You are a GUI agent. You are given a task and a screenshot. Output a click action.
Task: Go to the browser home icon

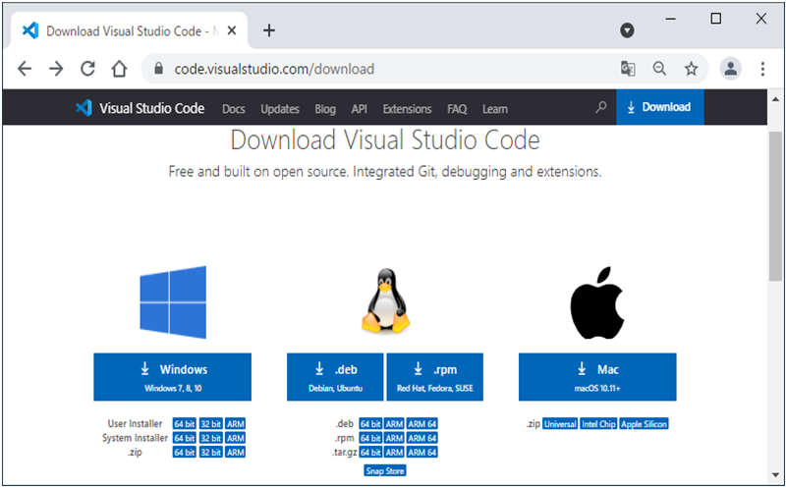119,69
